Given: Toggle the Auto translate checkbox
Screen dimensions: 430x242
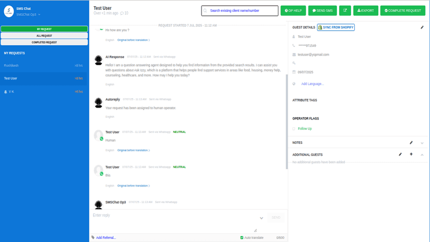Looking at the screenshot, I should [241, 238].
